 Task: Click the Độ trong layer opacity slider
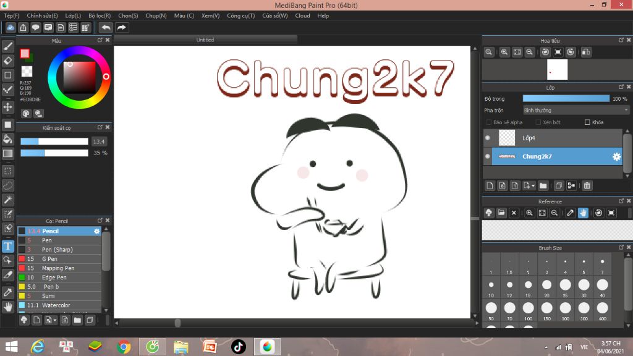(x=566, y=98)
